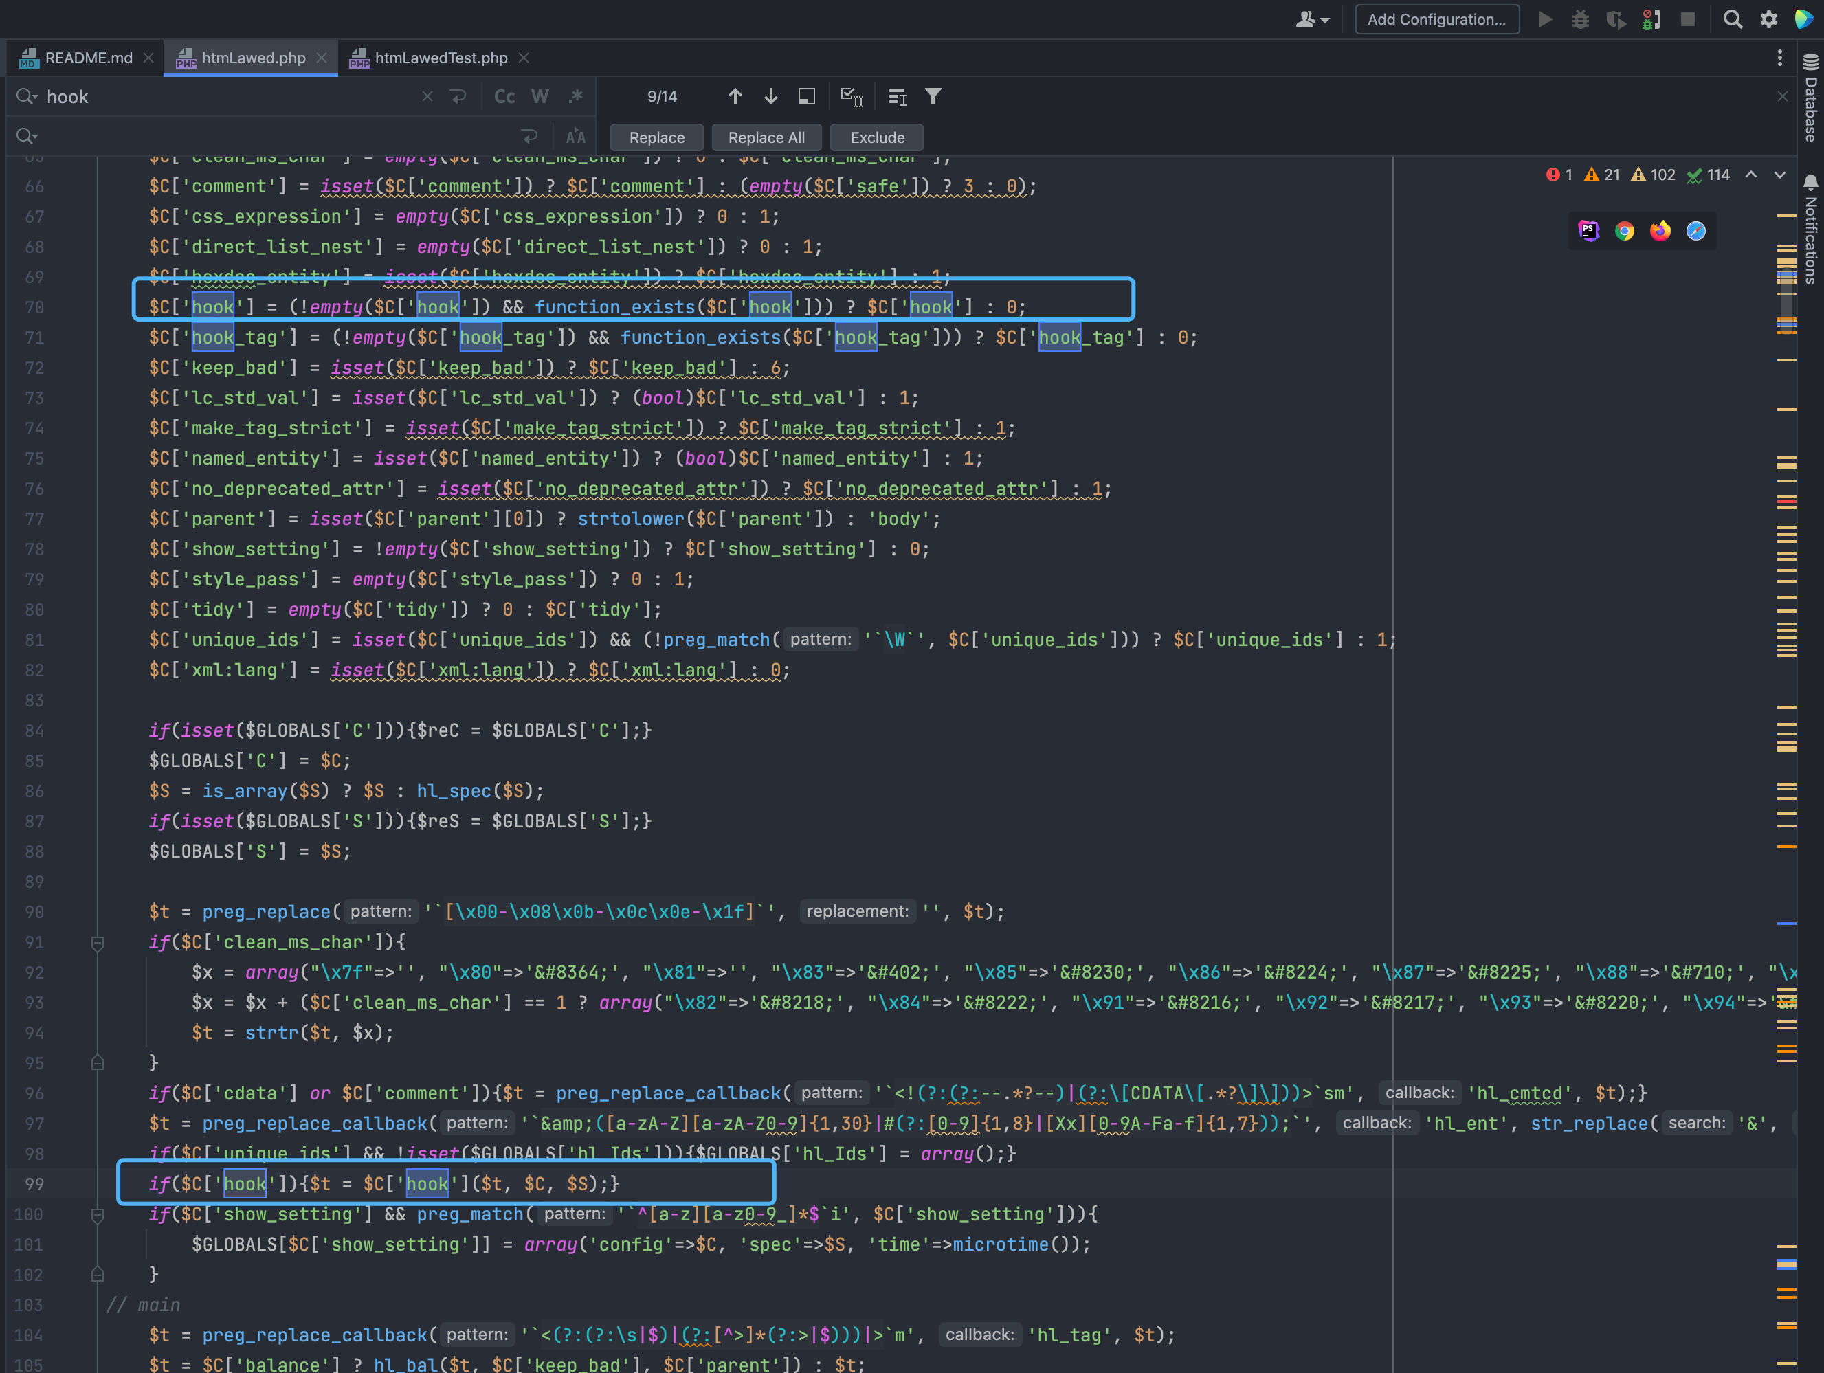Toggle Match Case (Cc) option
Screen dimensions: 1824x1373
pyautogui.click(x=504, y=98)
